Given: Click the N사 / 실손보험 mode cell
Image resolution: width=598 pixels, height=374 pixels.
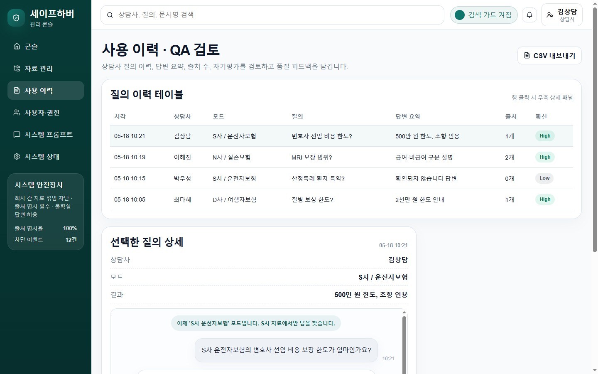Looking at the screenshot, I should click(231, 157).
